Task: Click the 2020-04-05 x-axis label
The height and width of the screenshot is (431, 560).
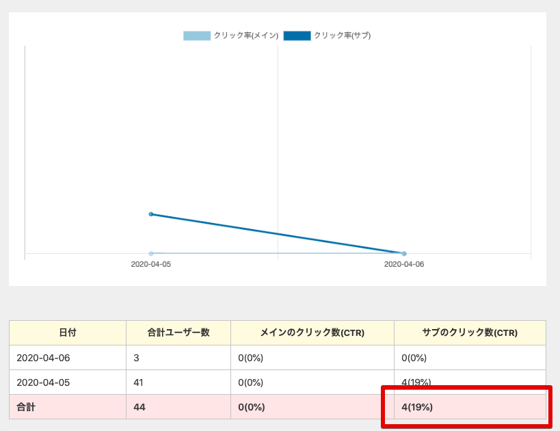Action: click(x=151, y=264)
